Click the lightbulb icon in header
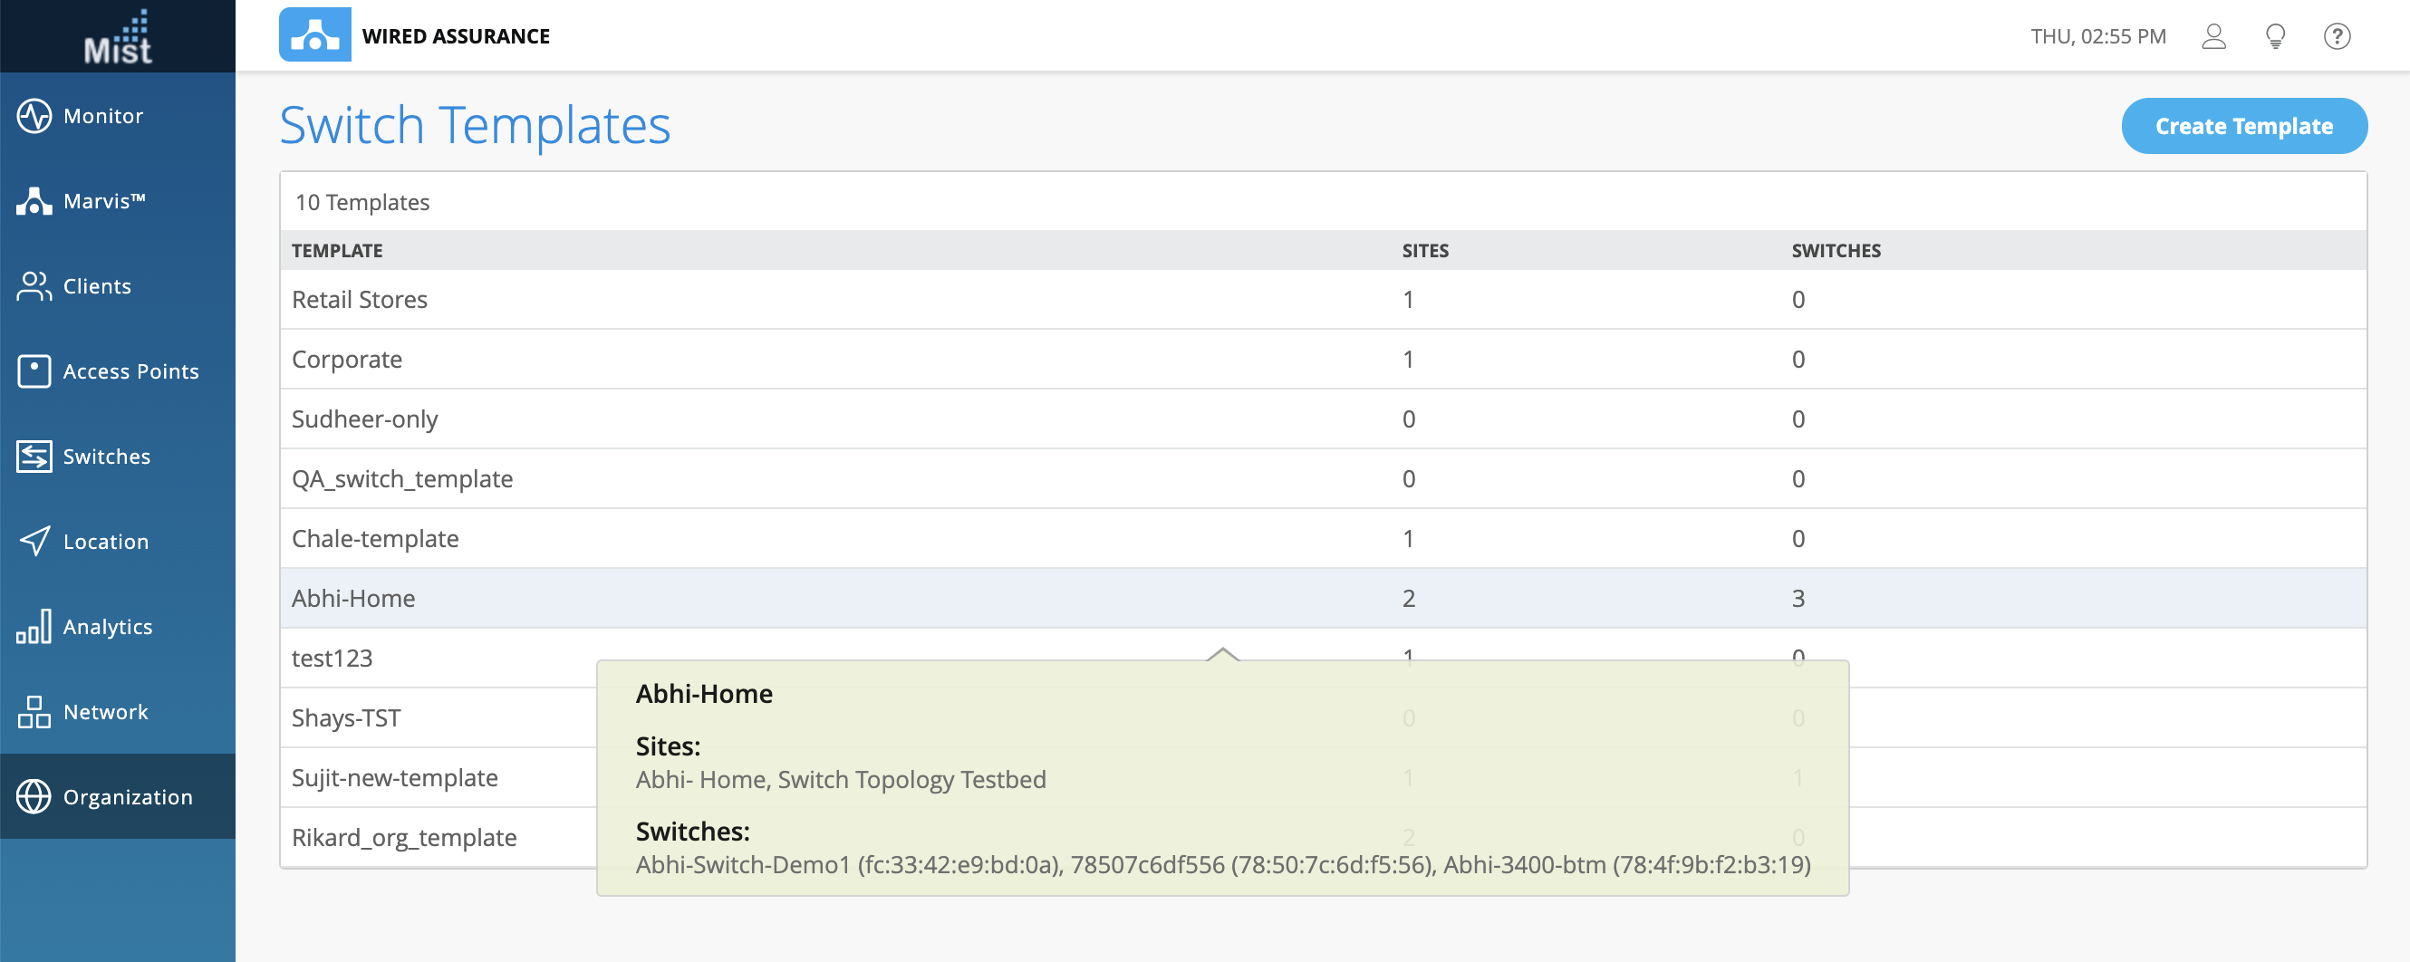 pyautogui.click(x=2275, y=36)
